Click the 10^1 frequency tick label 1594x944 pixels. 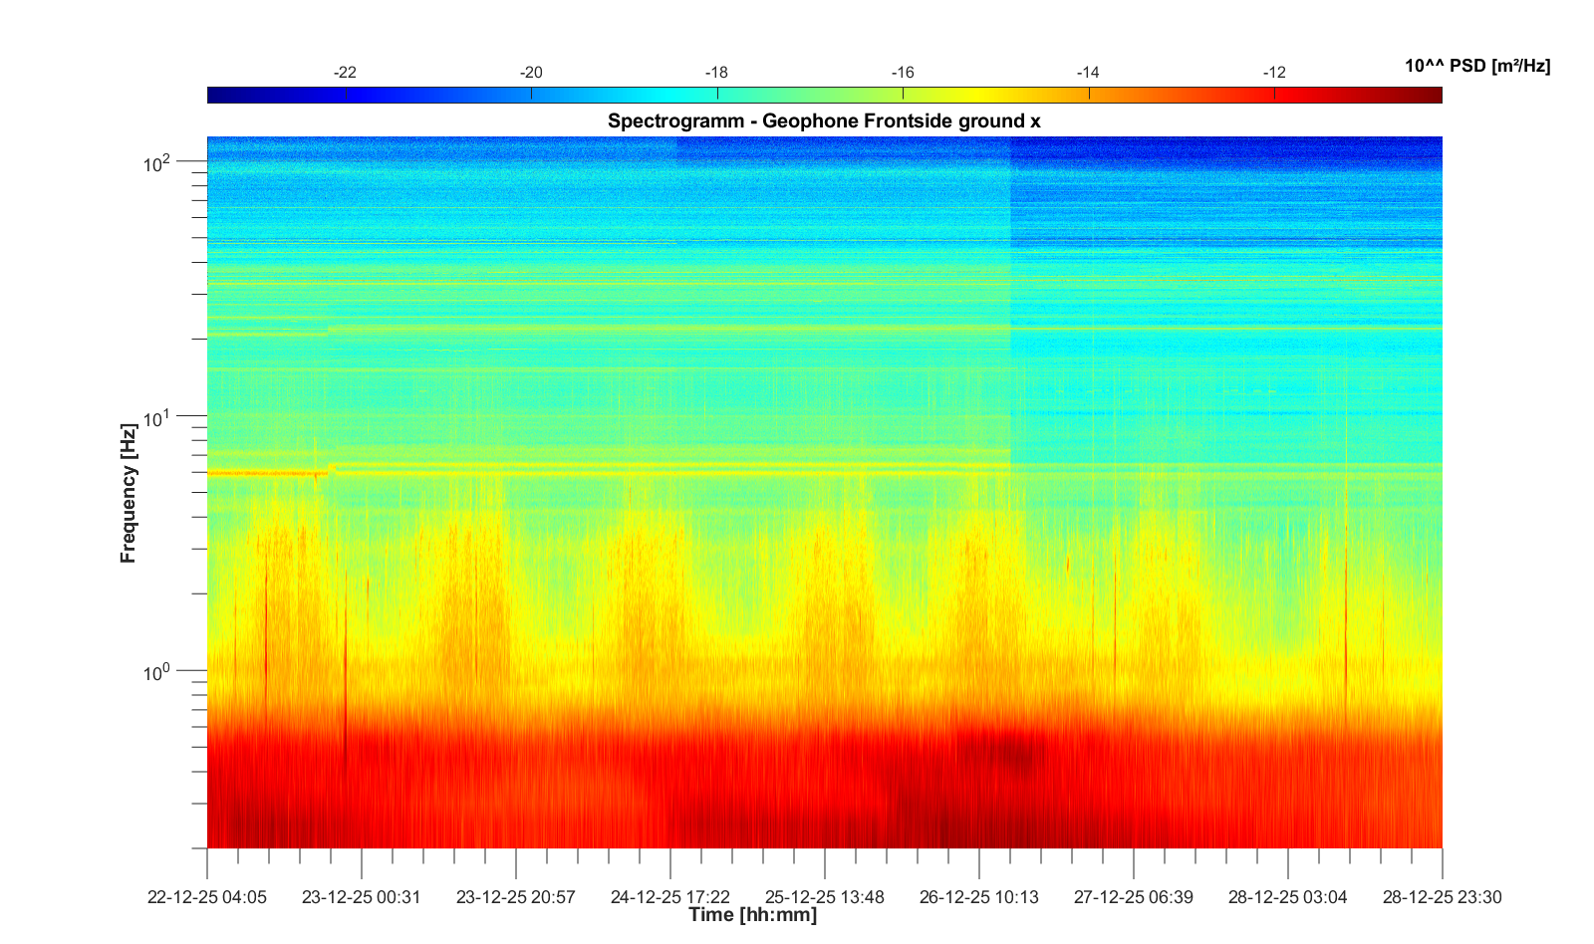pos(157,417)
